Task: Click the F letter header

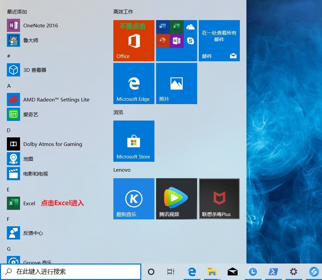Action: (8, 219)
